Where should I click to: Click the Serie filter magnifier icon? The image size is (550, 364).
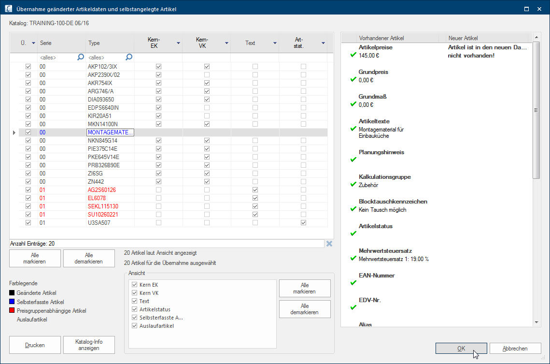pyautogui.click(x=81, y=58)
